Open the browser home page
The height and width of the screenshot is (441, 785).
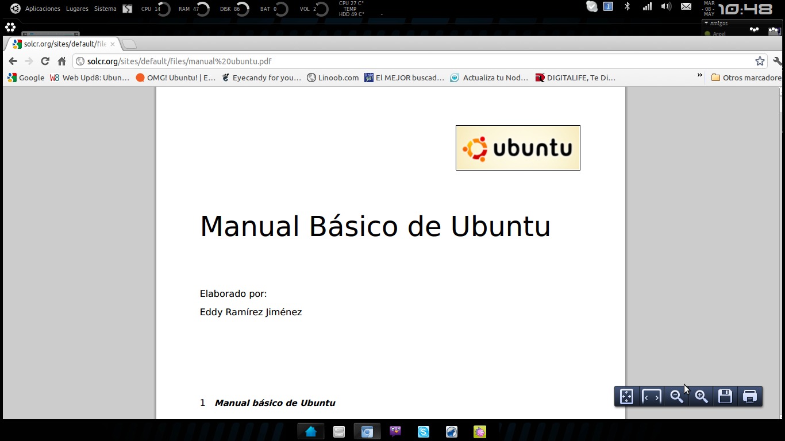pyautogui.click(x=61, y=61)
